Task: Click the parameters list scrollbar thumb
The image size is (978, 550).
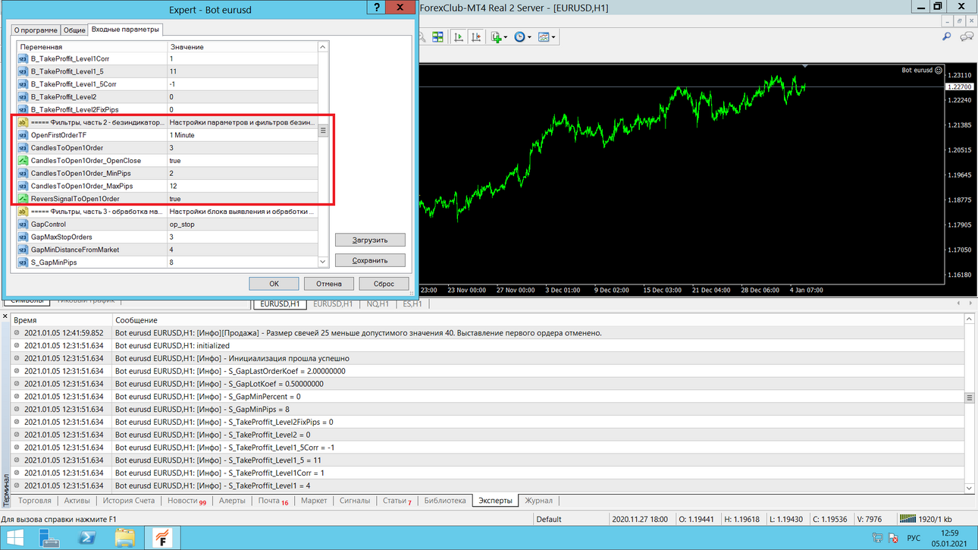Action: coord(323,130)
